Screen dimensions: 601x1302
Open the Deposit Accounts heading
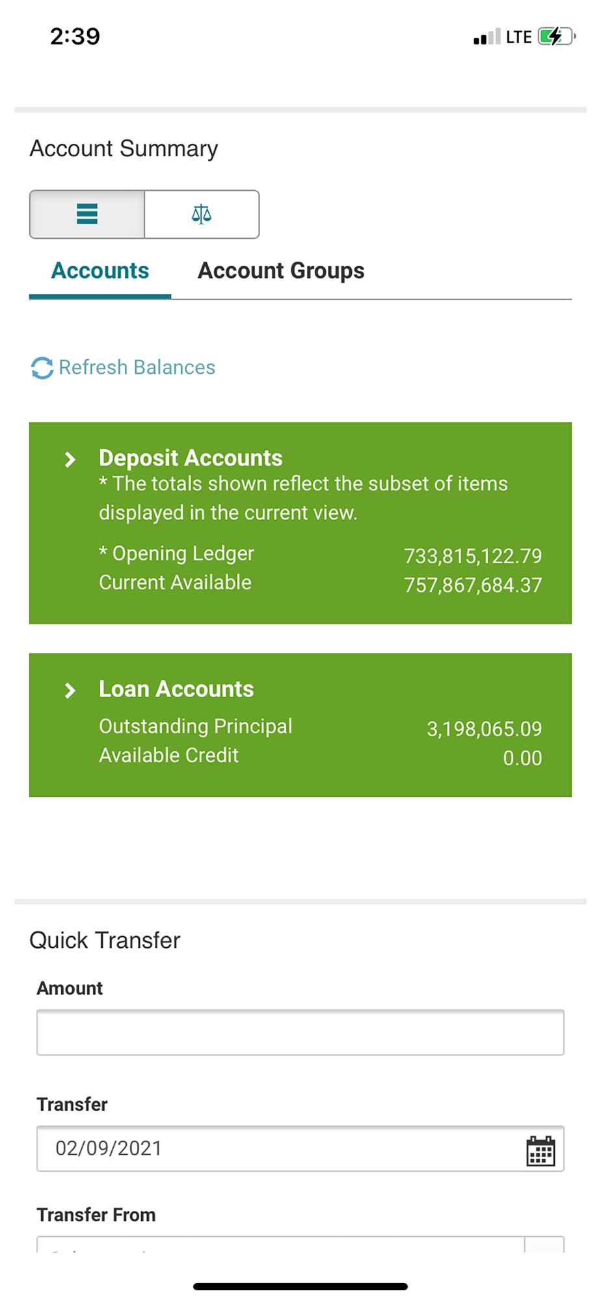191,458
